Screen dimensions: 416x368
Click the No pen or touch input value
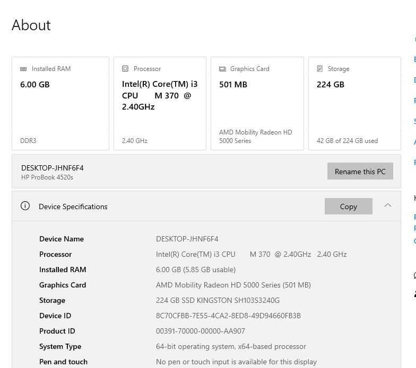click(236, 362)
